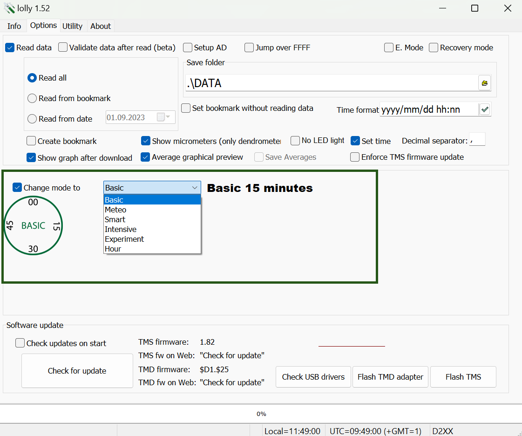Click the Flash TMD adapter button

point(390,377)
